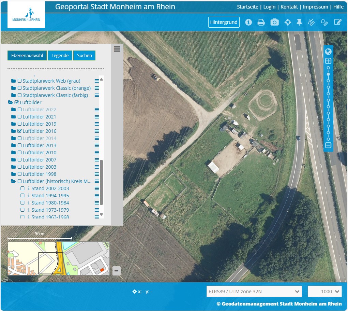Click the feature info icon in toolbar

tap(248, 22)
